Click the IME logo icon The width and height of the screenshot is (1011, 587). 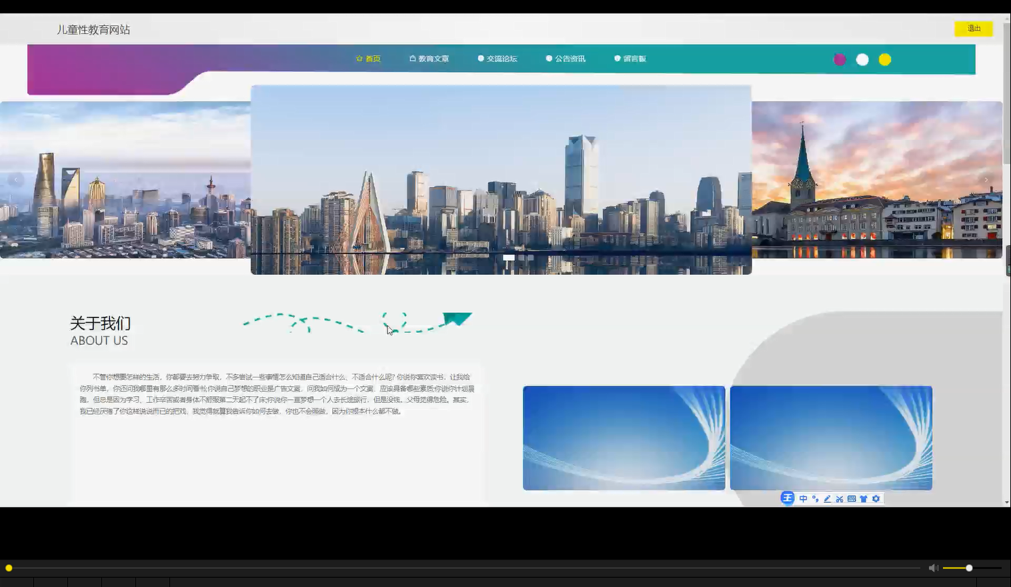pos(788,498)
